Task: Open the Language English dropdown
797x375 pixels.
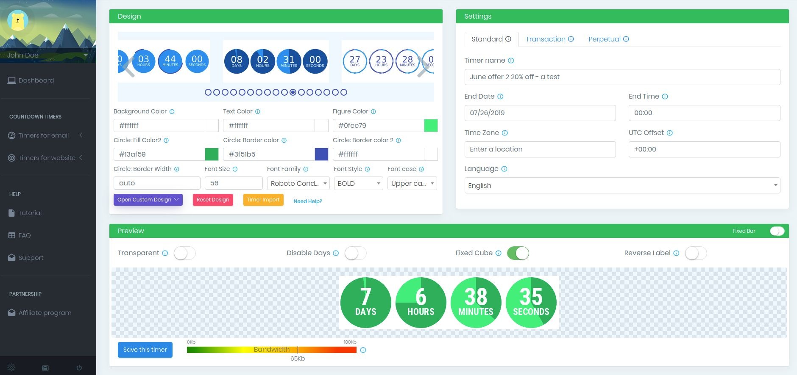Action: [x=622, y=185]
